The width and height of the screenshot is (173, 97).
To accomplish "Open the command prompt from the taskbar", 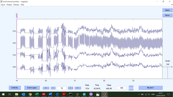I will [x=71, y=94].
